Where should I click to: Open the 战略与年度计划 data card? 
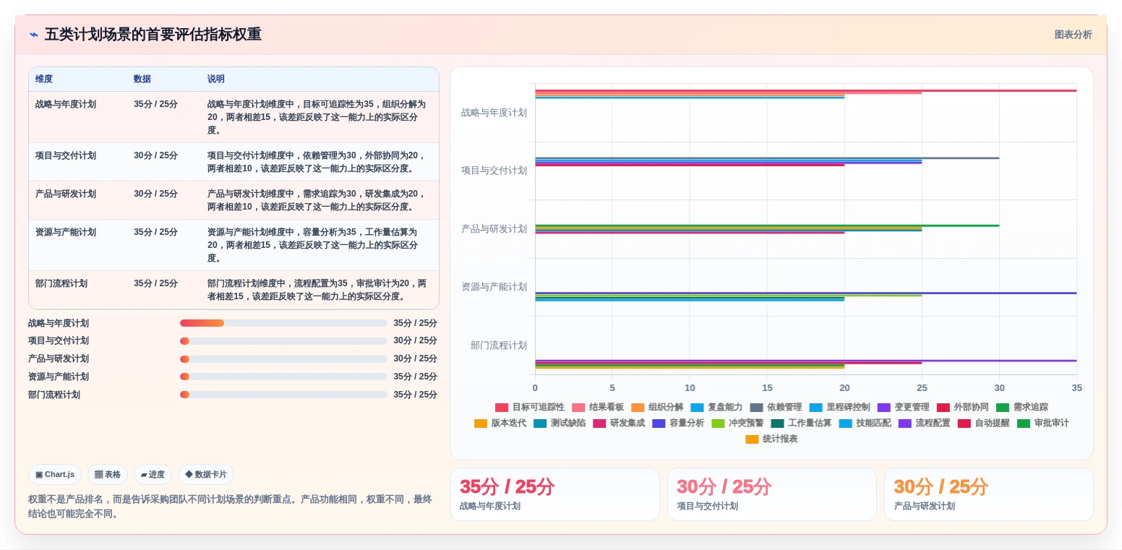(554, 494)
